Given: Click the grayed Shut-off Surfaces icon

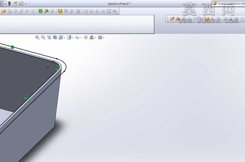Looking at the screenshot, I should coord(97,11).
